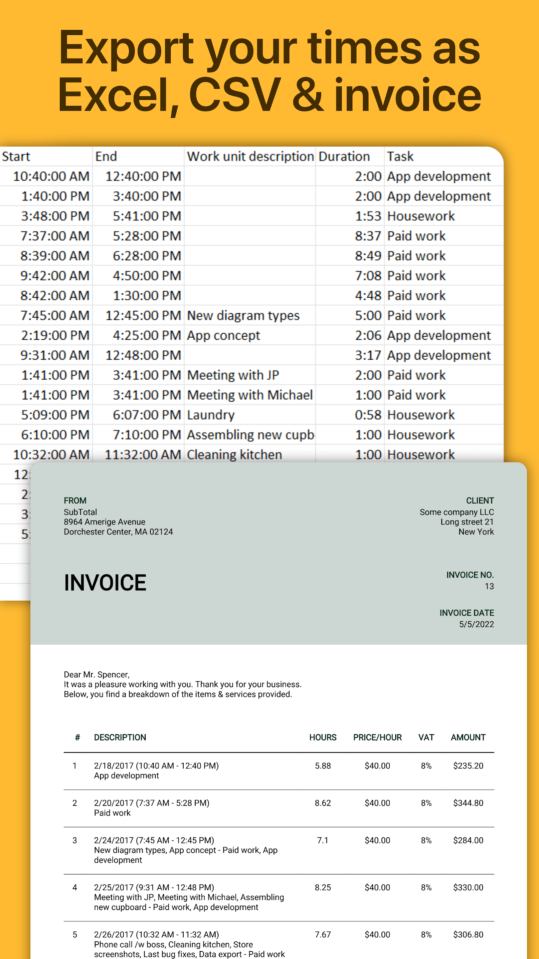Image resolution: width=539 pixels, height=959 pixels.
Task: Click the duration cell "8:49"
Action: tap(368, 256)
